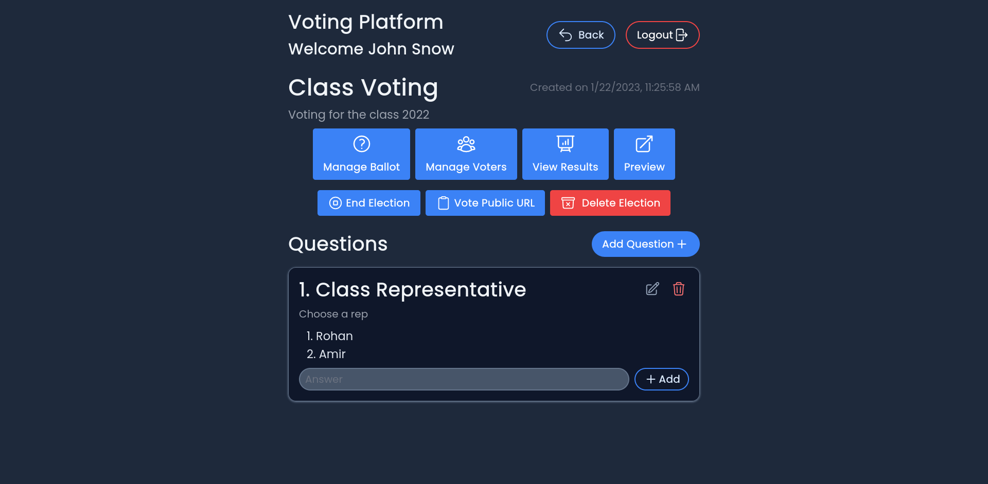Screen dimensions: 988x484
Task: Focus the Answer input field
Action: tap(464, 379)
